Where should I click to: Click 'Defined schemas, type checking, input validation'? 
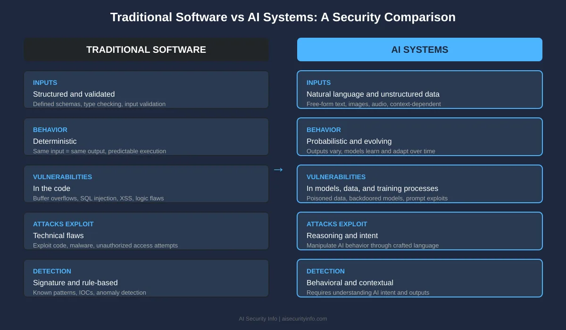click(99, 104)
